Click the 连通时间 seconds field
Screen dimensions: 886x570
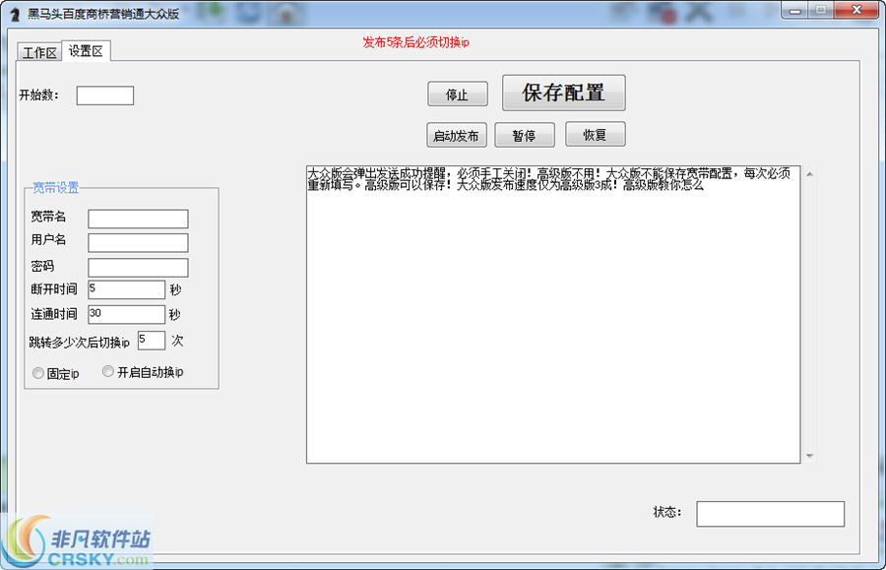pyautogui.click(x=126, y=314)
